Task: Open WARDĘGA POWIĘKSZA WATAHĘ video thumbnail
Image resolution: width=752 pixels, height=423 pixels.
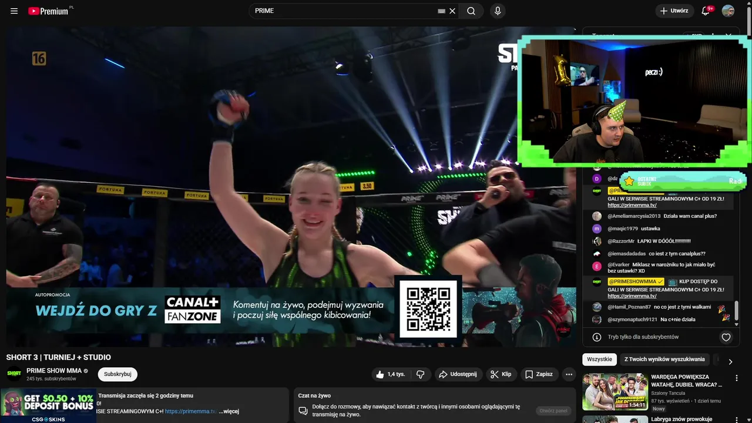Action: coord(615,392)
